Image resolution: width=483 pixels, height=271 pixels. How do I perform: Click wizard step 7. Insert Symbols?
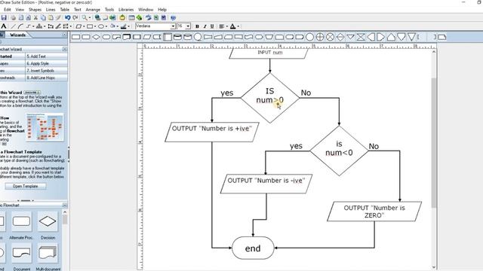[46, 70]
